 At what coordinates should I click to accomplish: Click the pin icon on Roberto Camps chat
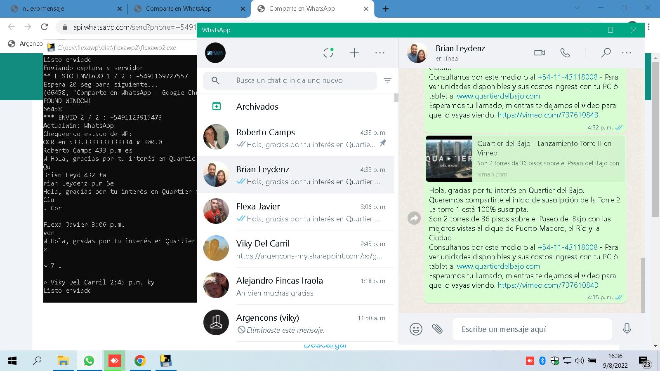coord(383,143)
